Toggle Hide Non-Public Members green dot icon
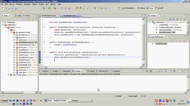 [x=181, y=19]
